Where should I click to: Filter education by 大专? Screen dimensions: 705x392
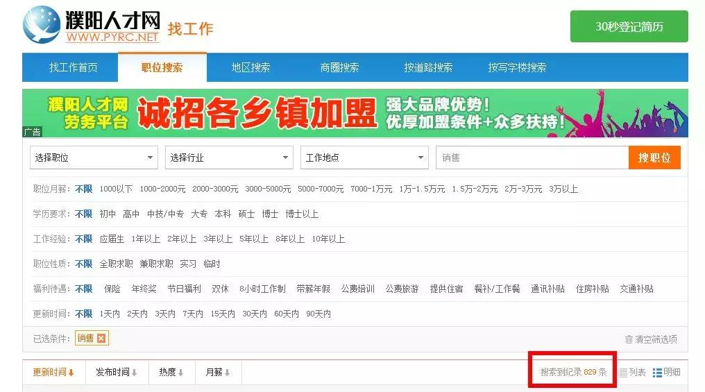click(x=199, y=214)
